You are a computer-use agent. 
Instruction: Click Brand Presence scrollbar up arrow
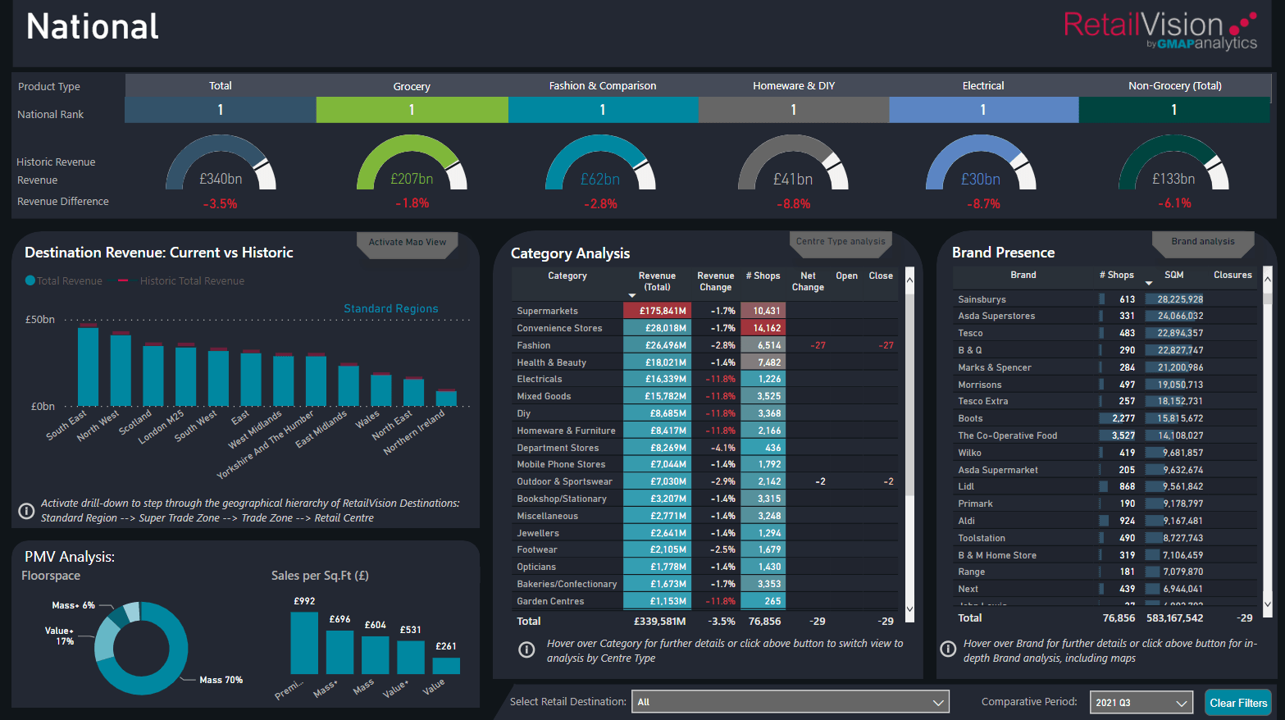pos(1268,279)
